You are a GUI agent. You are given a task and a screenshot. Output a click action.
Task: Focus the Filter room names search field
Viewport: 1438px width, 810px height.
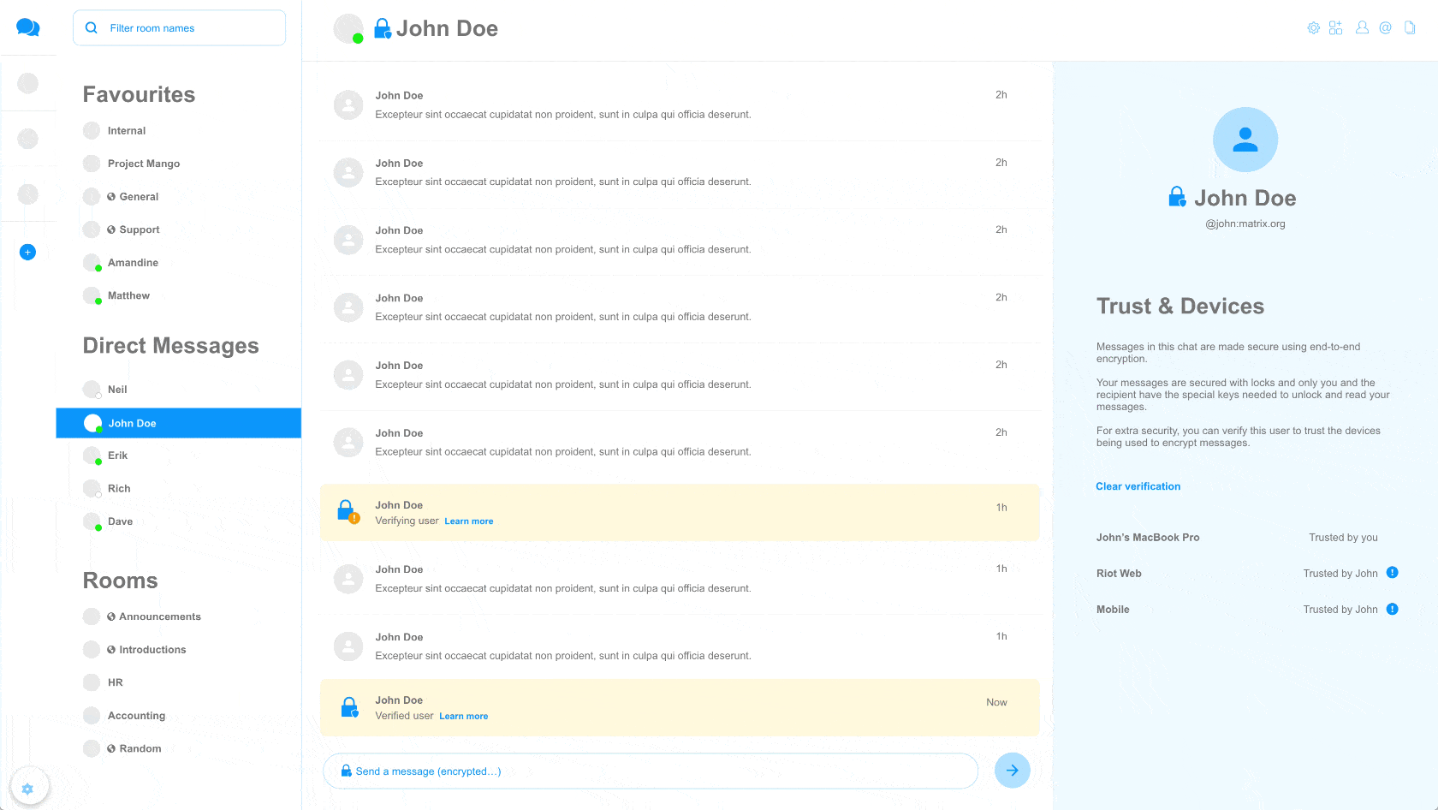[180, 28]
